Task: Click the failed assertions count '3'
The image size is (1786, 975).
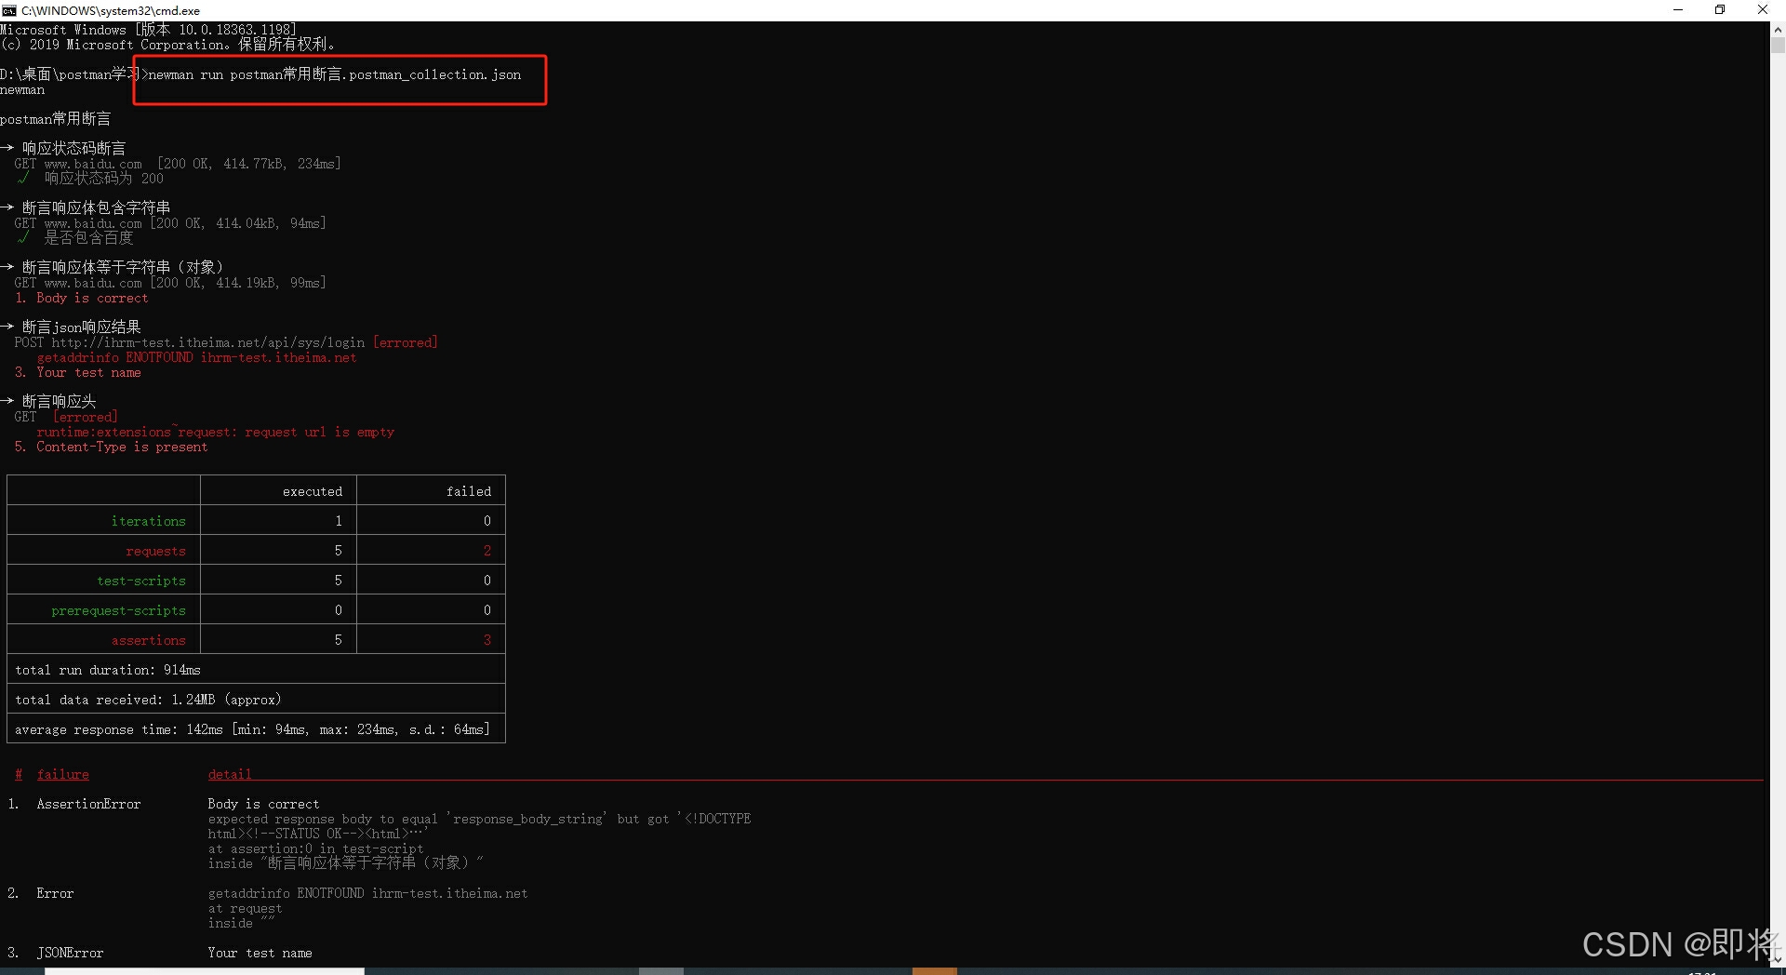Action: [487, 640]
